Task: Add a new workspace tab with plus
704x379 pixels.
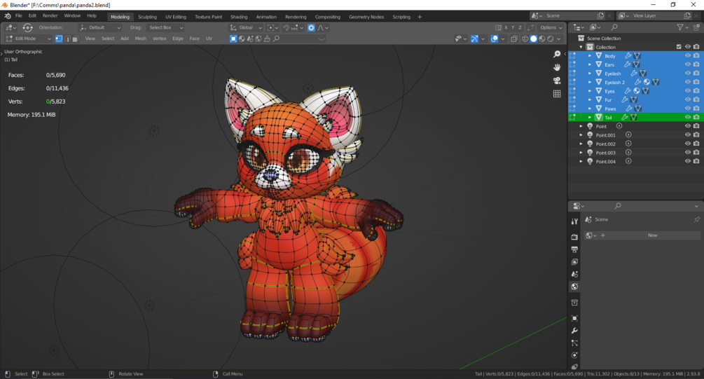Action: tap(420, 17)
